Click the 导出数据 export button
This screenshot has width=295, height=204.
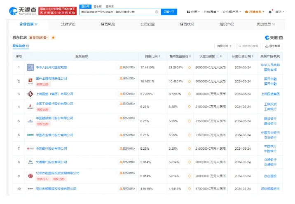tap(273, 46)
